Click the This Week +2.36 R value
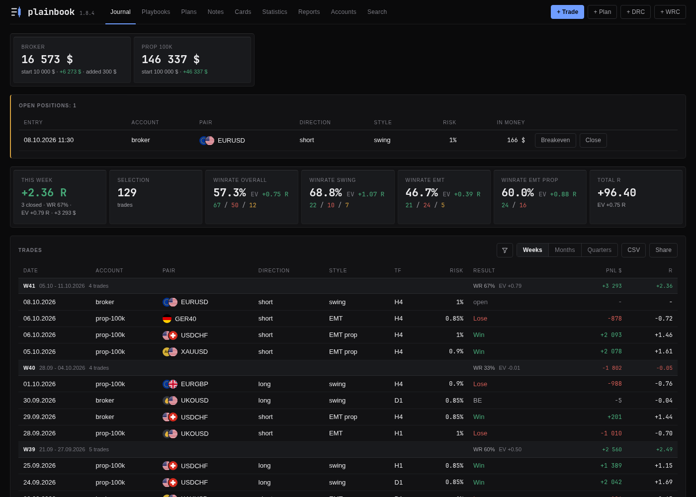 click(x=44, y=193)
